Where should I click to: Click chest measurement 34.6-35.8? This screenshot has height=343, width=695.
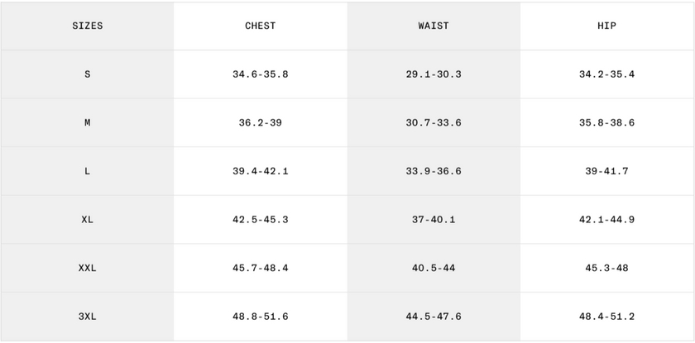[x=260, y=74]
